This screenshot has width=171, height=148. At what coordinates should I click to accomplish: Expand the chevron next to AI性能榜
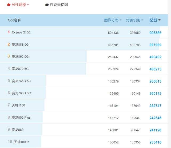click(28, 5)
